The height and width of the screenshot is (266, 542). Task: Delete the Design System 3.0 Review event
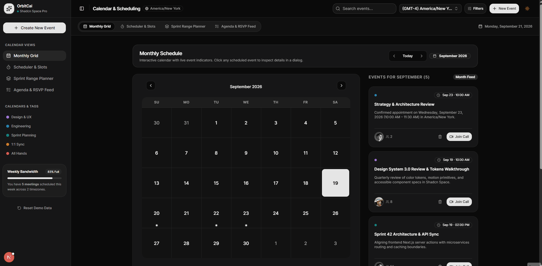click(440, 202)
